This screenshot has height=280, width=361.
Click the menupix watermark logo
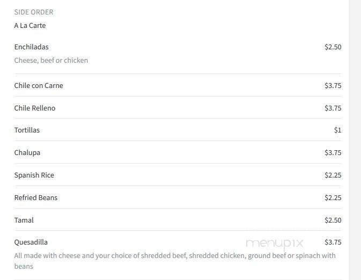pos(275,244)
